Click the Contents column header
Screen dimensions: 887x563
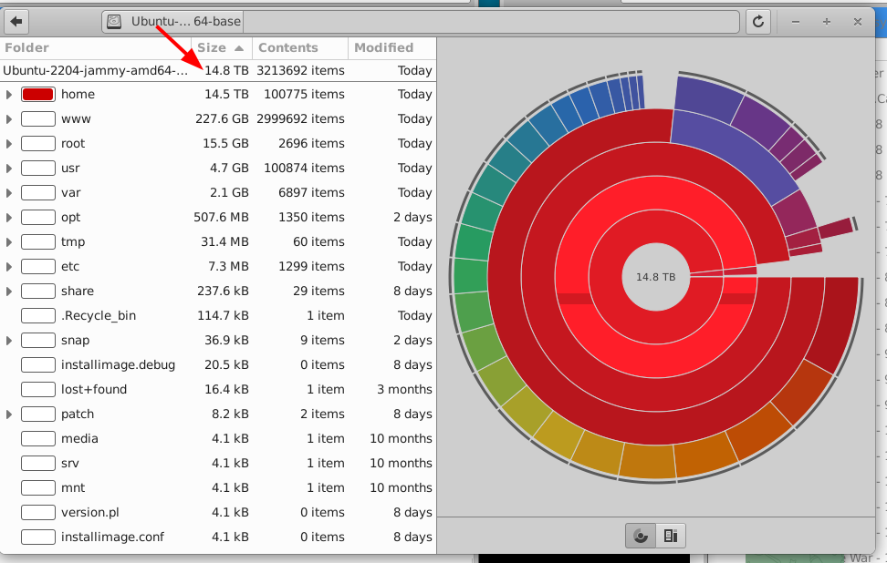tap(287, 47)
